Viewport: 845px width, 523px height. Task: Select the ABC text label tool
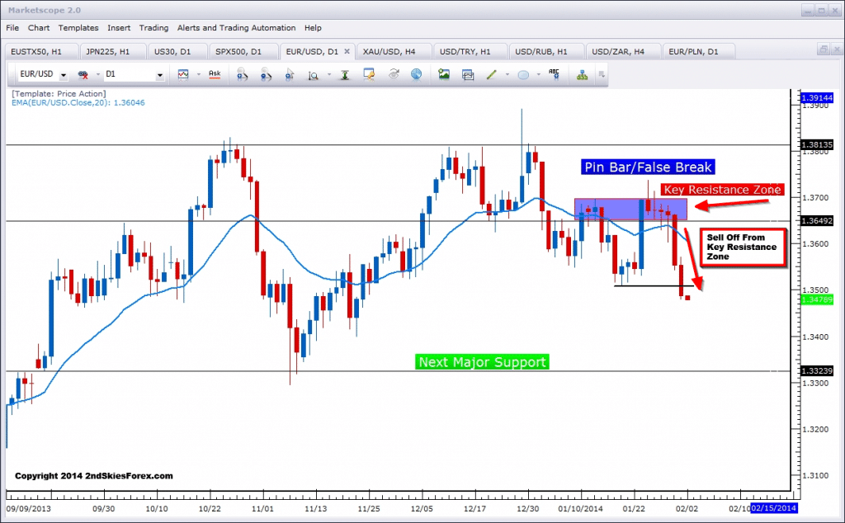(x=554, y=74)
